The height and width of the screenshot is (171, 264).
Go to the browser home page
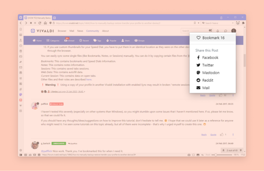click(x=45, y=23)
